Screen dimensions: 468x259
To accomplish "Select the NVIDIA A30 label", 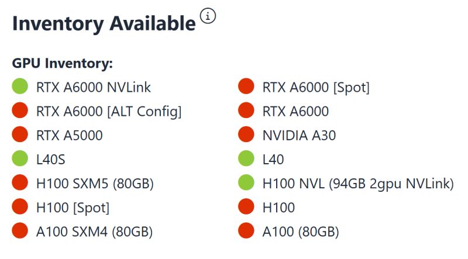I will click(299, 135).
